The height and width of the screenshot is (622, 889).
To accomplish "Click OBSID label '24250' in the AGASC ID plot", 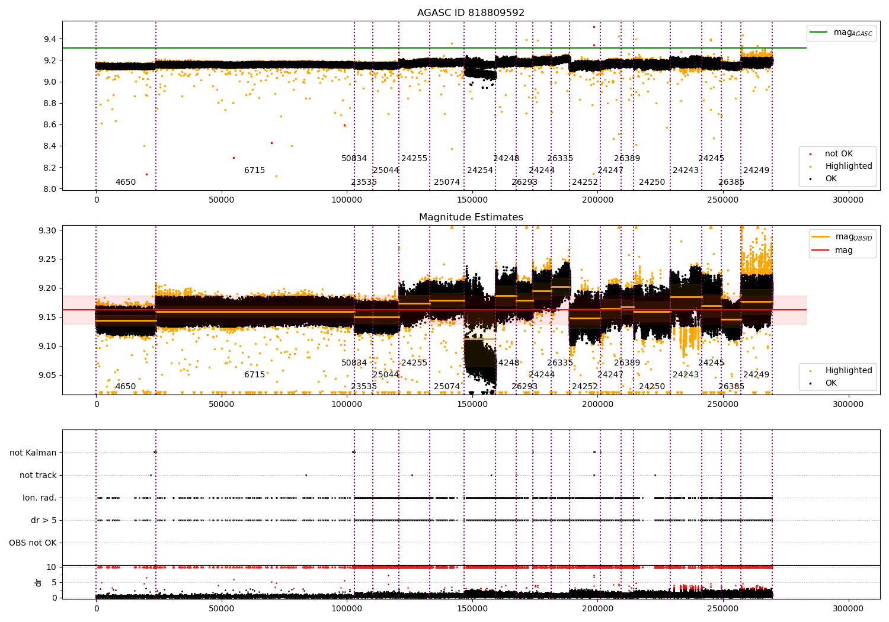I will pyautogui.click(x=652, y=182).
